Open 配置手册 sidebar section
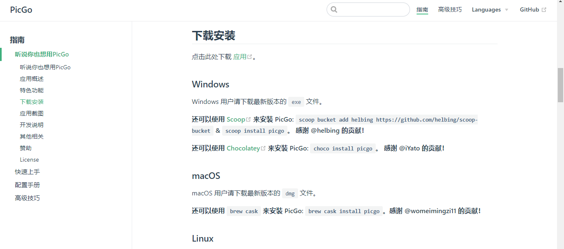Image resolution: width=564 pixels, height=249 pixels. coord(27,185)
